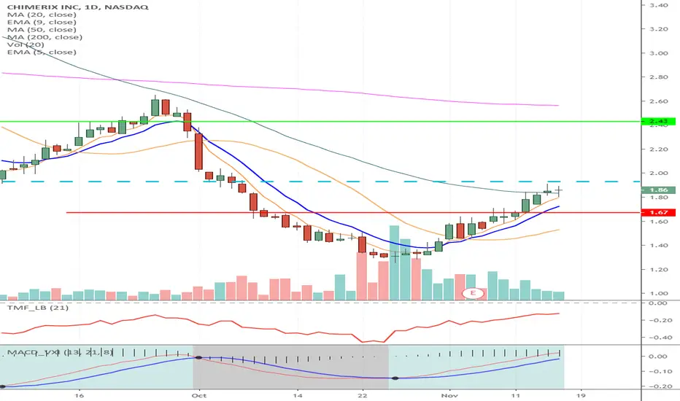Screen dimensions: 680x401
Task: Select the 'MA (200, close)' indicator label
Action: click(45, 37)
